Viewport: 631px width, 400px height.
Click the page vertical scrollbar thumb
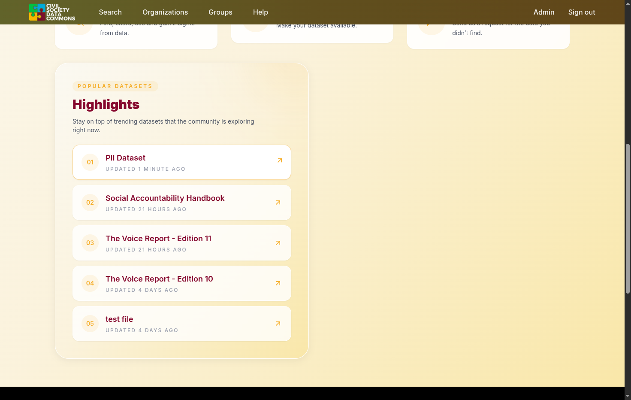628,219
